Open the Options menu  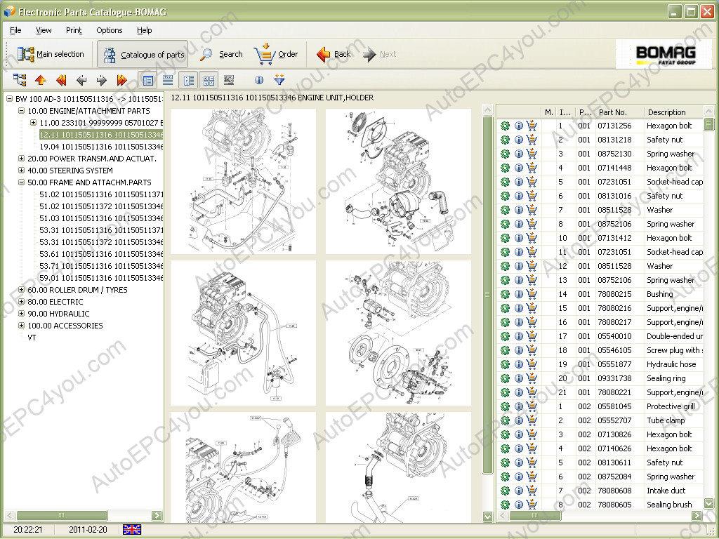coord(109,30)
